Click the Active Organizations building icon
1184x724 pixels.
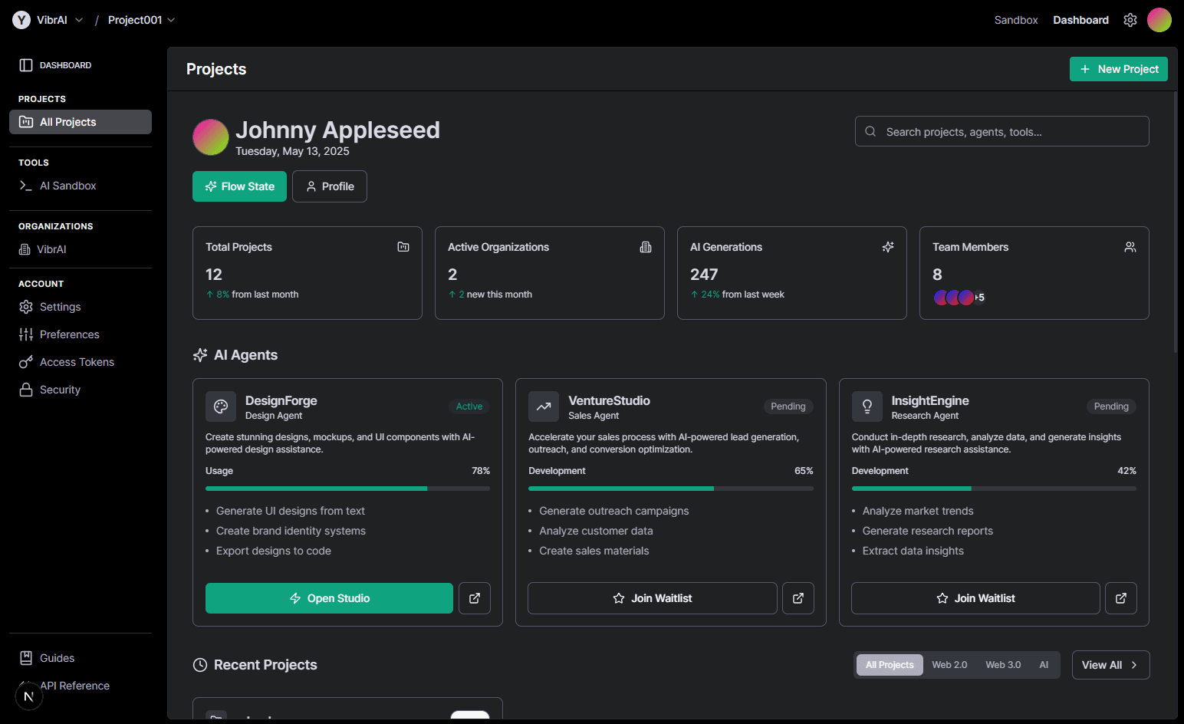pos(646,247)
